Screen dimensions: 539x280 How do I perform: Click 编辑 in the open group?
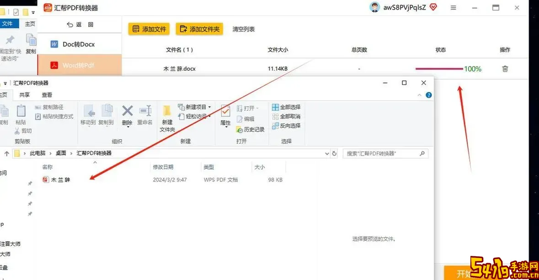click(x=245, y=119)
